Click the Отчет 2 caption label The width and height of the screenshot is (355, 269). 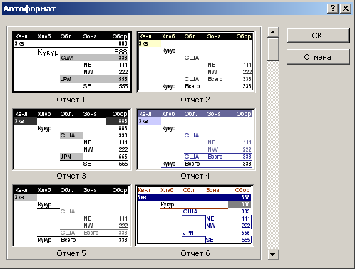tap(195, 100)
